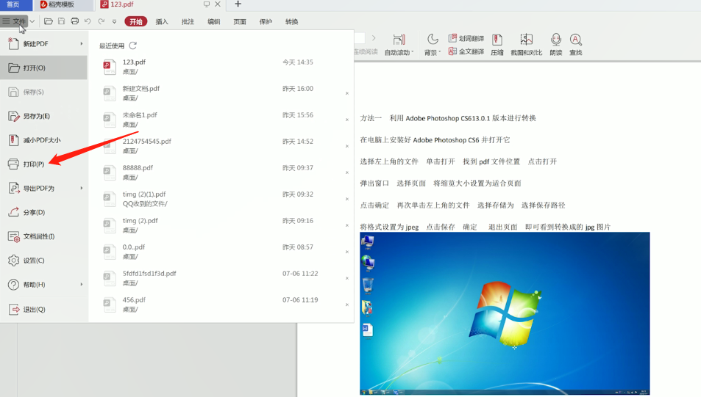Open 帮助(H) menu entry
Screen dimensions: 701x397
[44, 285]
